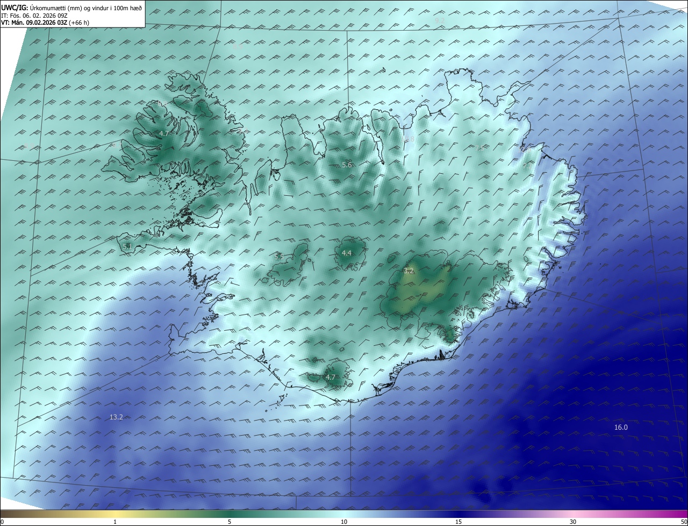The image size is (688, 526).
Task: Click the 'UWC/IG: Úrkomumætti (mm)' title line
Action: [x=71, y=7]
